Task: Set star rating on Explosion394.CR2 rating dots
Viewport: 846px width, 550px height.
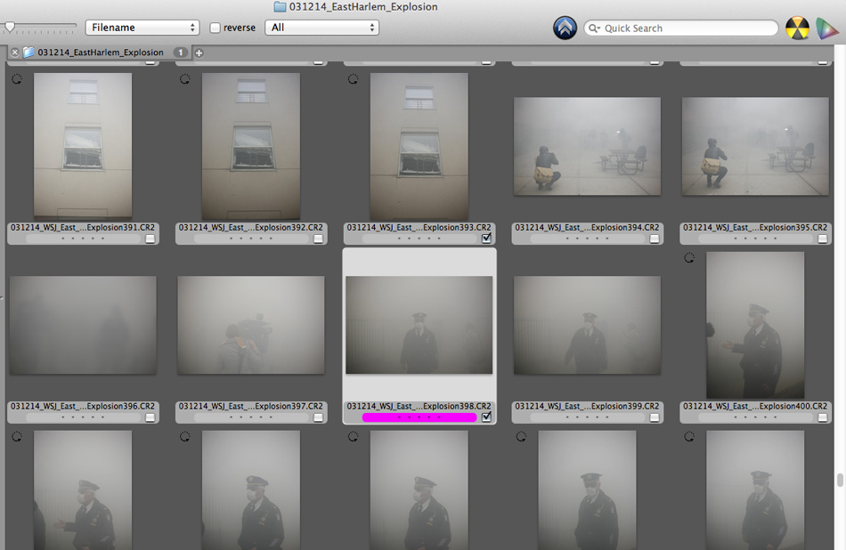Action: [587, 239]
